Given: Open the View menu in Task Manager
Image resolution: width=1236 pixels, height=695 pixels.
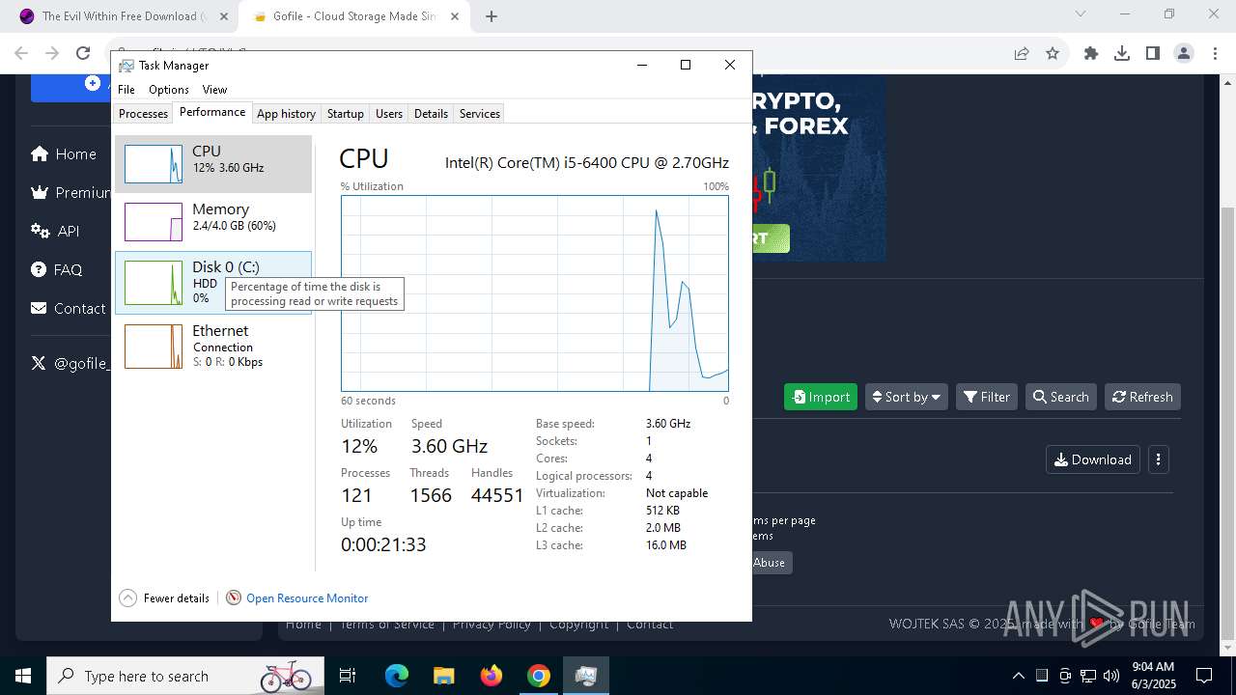Looking at the screenshot, I should (214, 90).
